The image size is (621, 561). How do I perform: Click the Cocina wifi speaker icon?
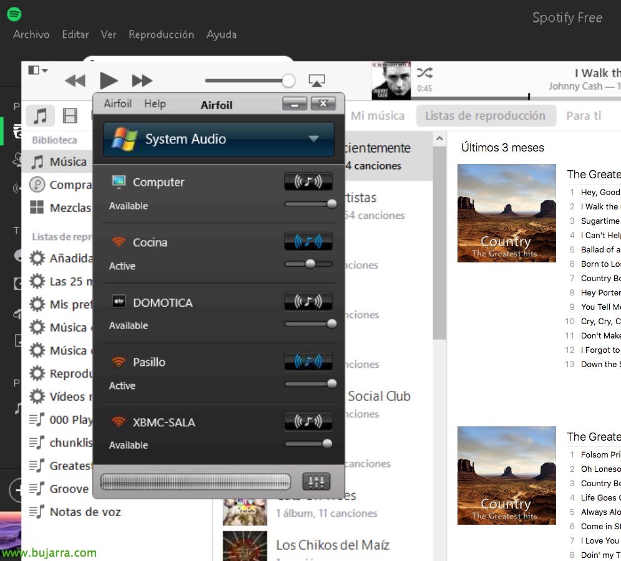pos(119,242)
